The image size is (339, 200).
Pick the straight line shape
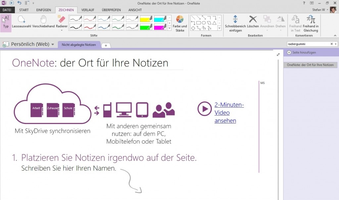pyautogui.click(x=193, y=18)
